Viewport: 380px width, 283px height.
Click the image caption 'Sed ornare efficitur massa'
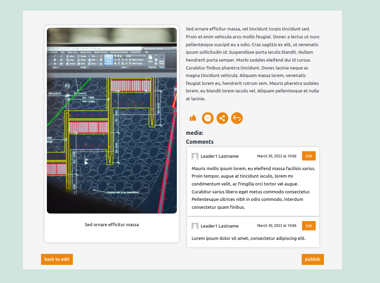[112, 225]
